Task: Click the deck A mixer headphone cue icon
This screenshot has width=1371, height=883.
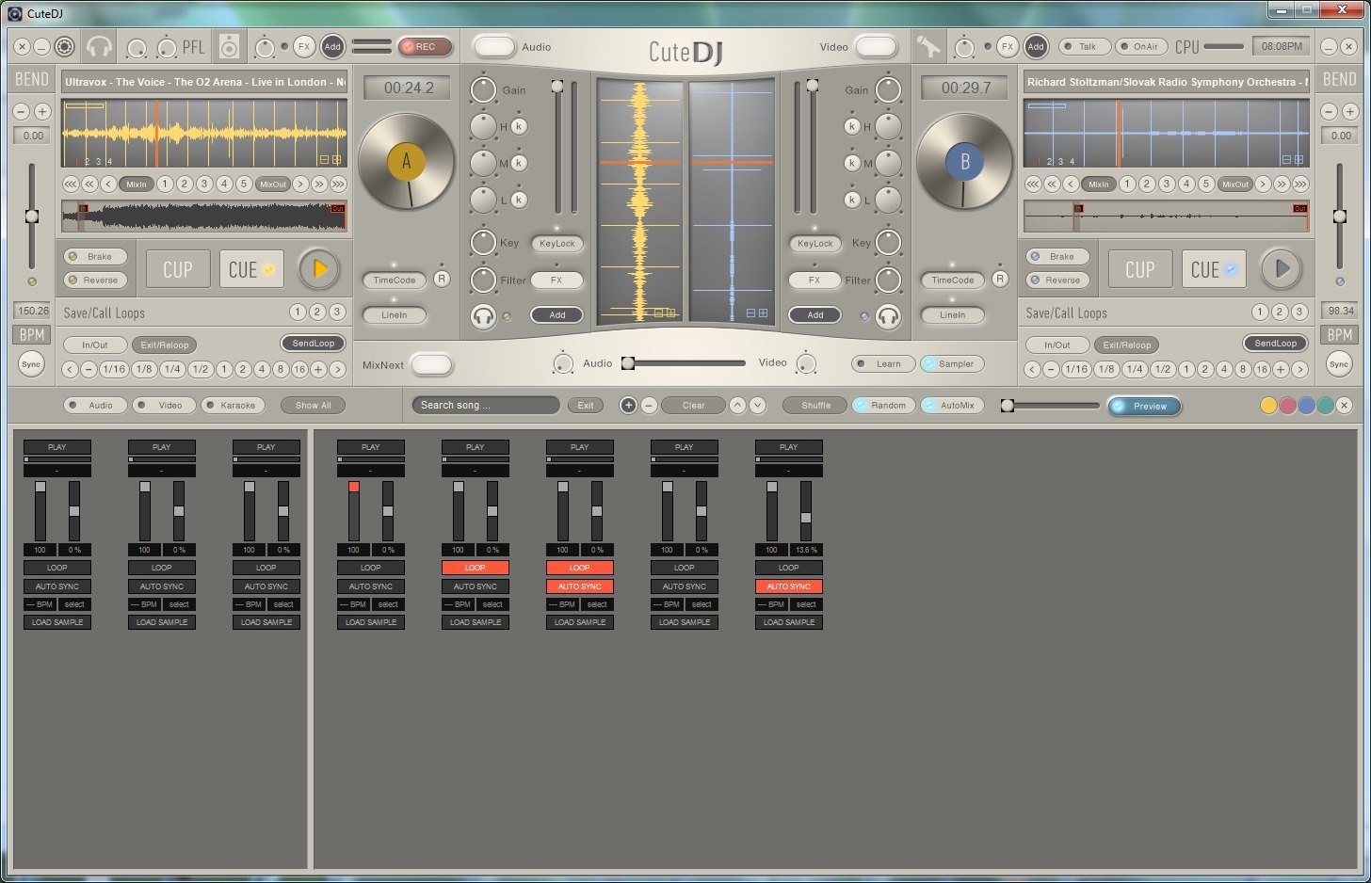Action: coord(483,316)
